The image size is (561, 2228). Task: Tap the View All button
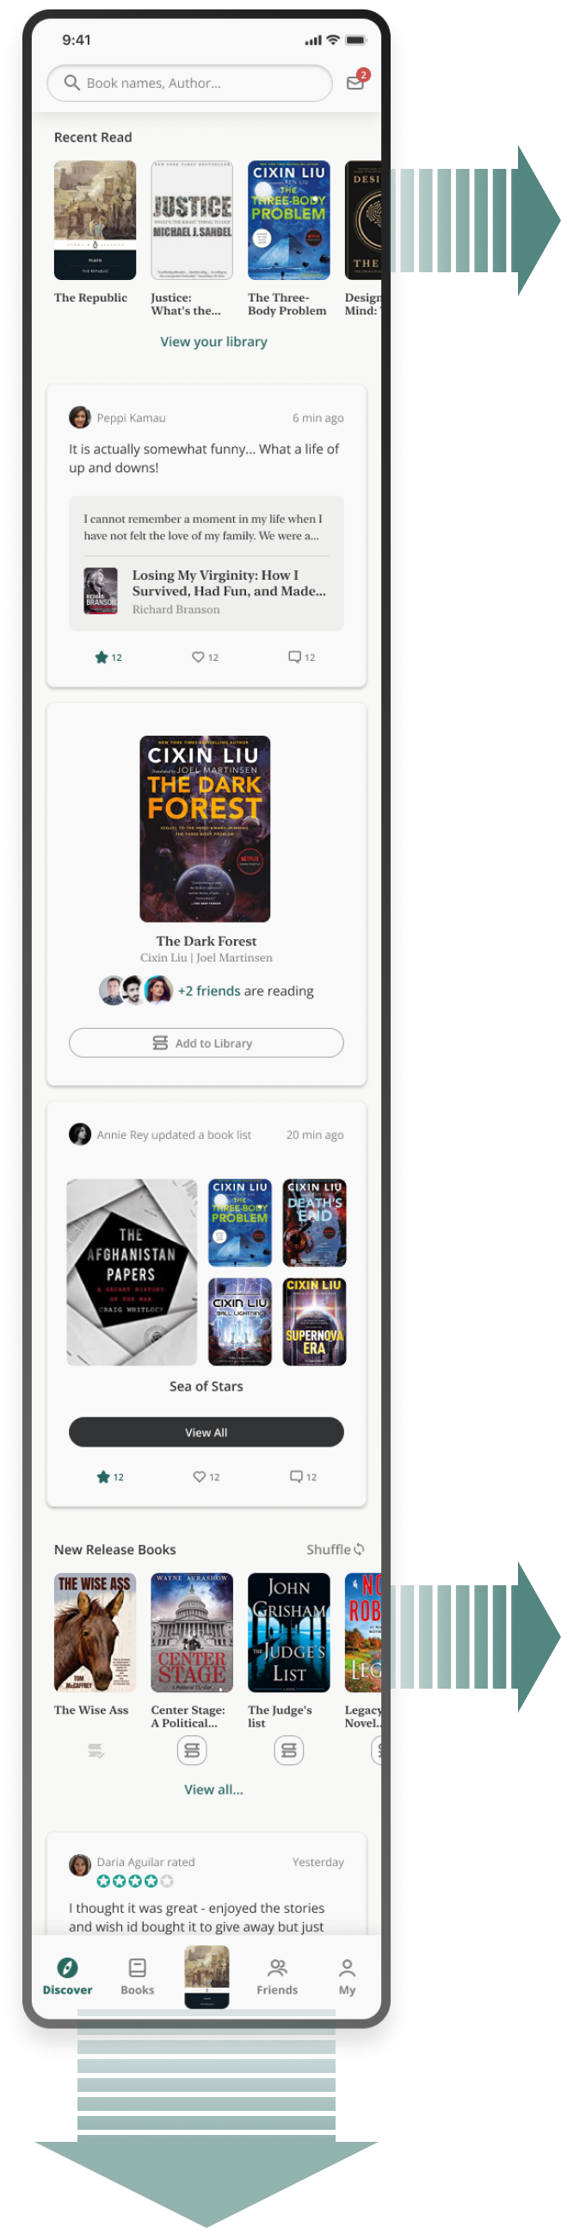pos(207,1432)
